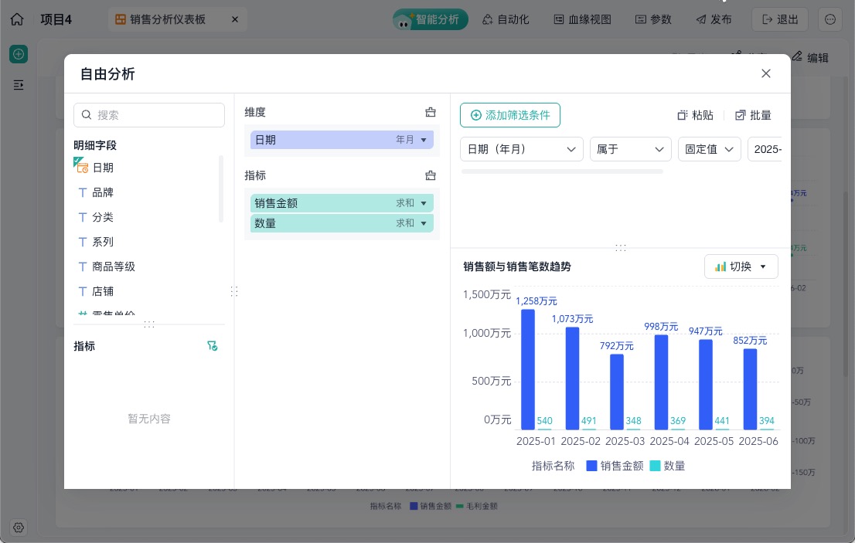
Task: Click 添加筛选条件 button
Action: point(510,115)
